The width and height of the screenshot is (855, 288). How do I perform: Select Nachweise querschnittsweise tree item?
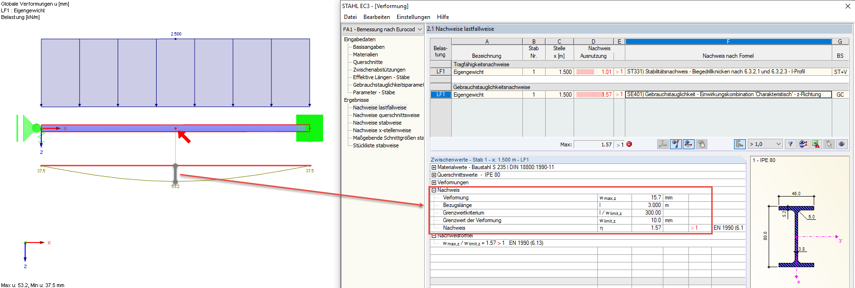(x=386, y=115)
